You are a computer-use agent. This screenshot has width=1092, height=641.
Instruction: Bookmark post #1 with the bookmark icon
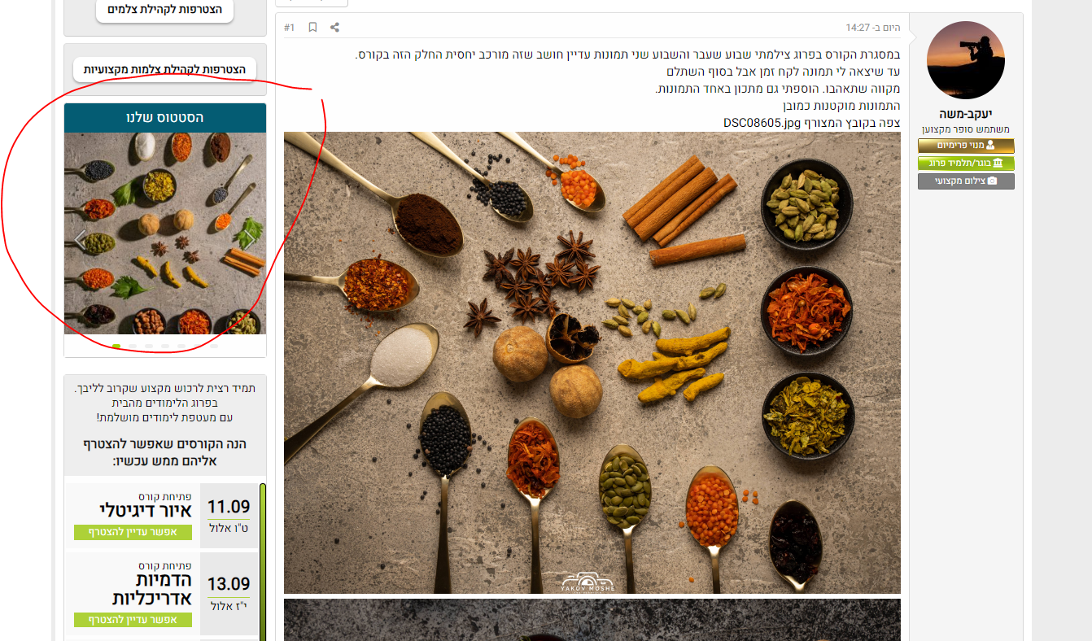312,28
